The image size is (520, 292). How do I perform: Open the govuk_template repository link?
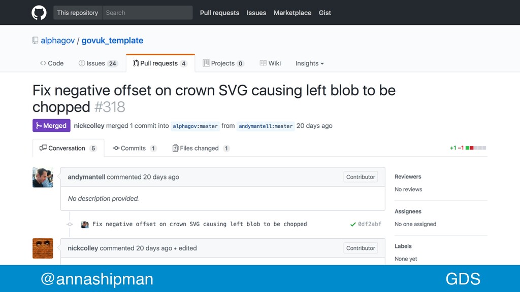(112, 41)
